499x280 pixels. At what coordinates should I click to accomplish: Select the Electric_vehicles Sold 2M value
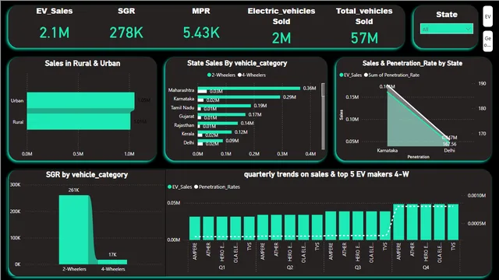(x=281, y=38)
